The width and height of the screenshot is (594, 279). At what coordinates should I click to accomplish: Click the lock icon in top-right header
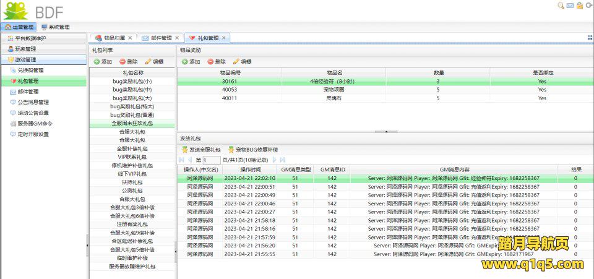click(579, 6)
